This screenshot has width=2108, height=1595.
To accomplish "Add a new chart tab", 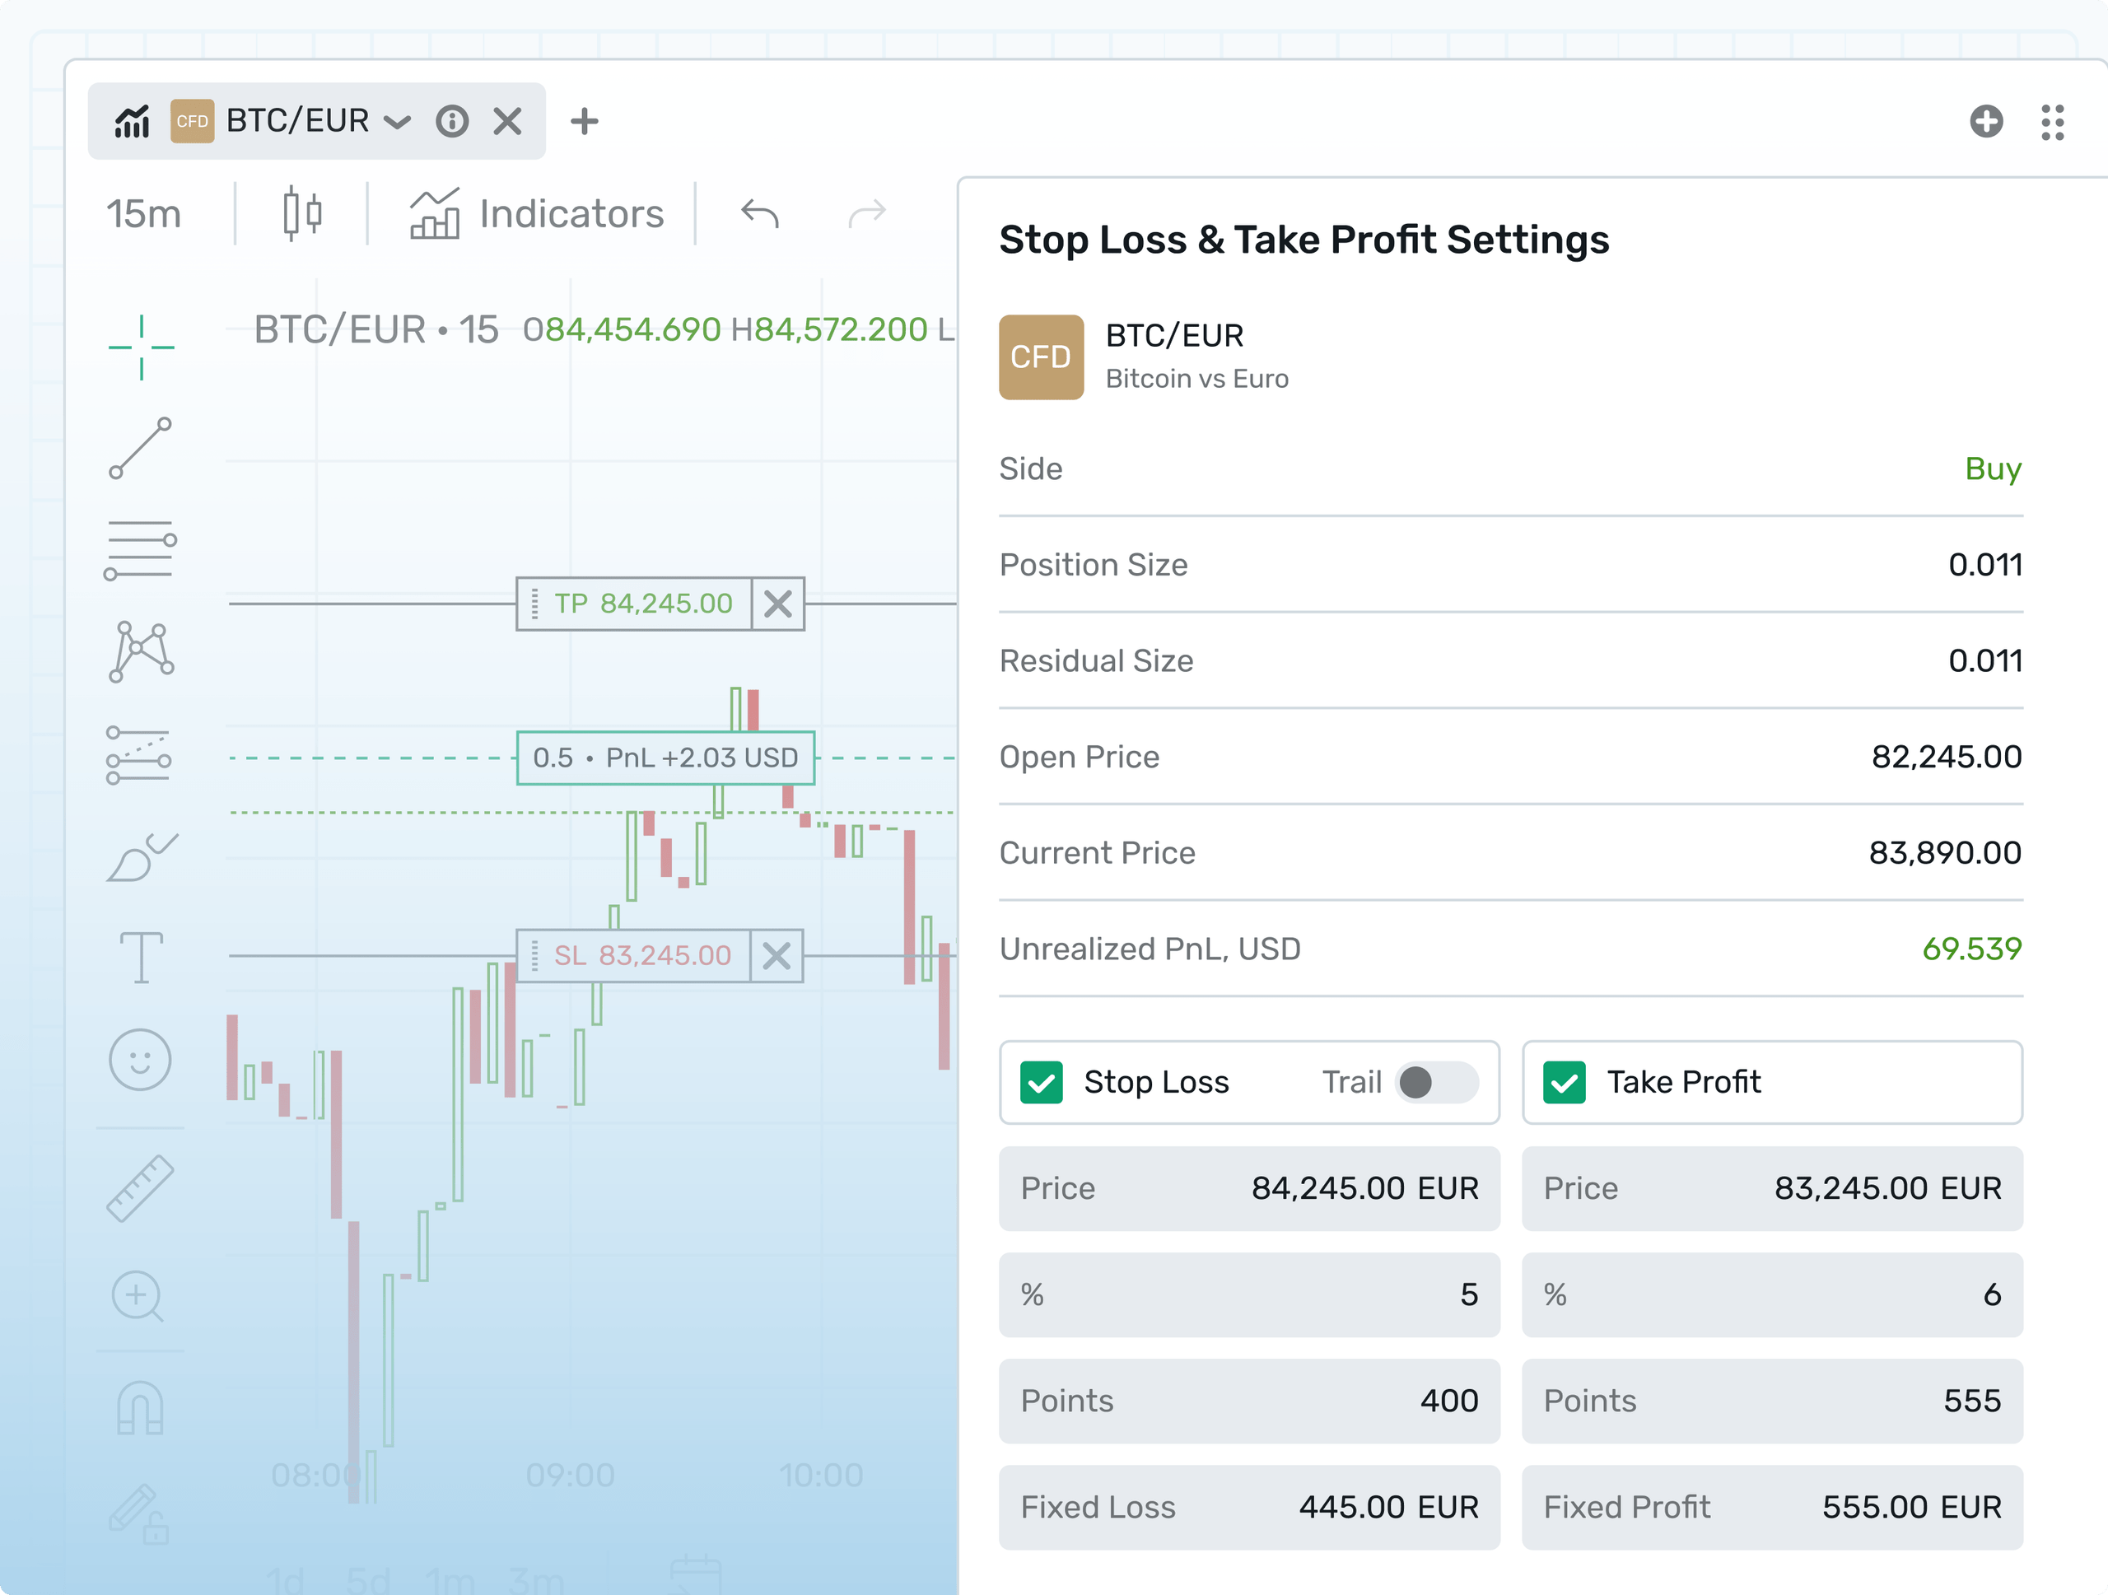I will 584,121.
